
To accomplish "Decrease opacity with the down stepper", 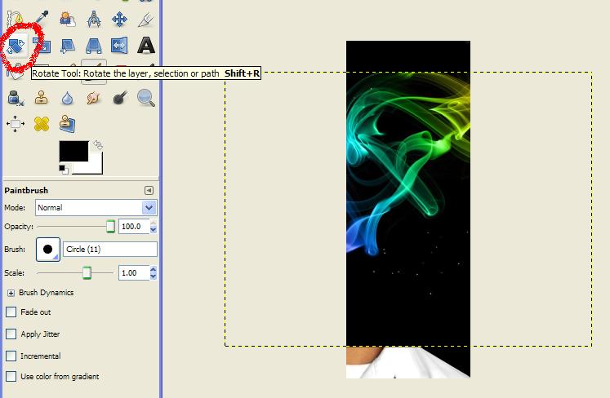I will [154, 230].
